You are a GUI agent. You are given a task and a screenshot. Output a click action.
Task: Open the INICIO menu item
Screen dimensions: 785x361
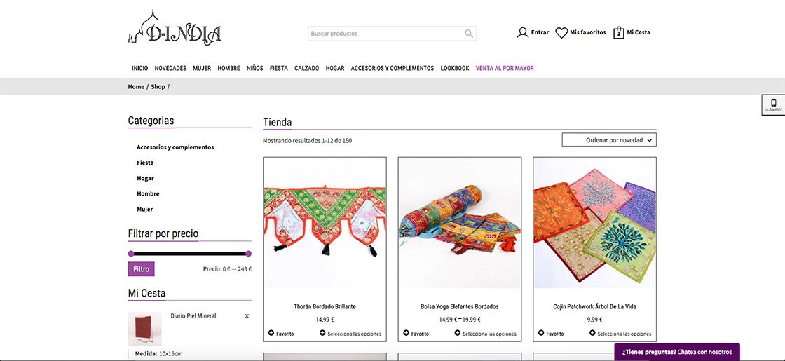coord(139,68)
